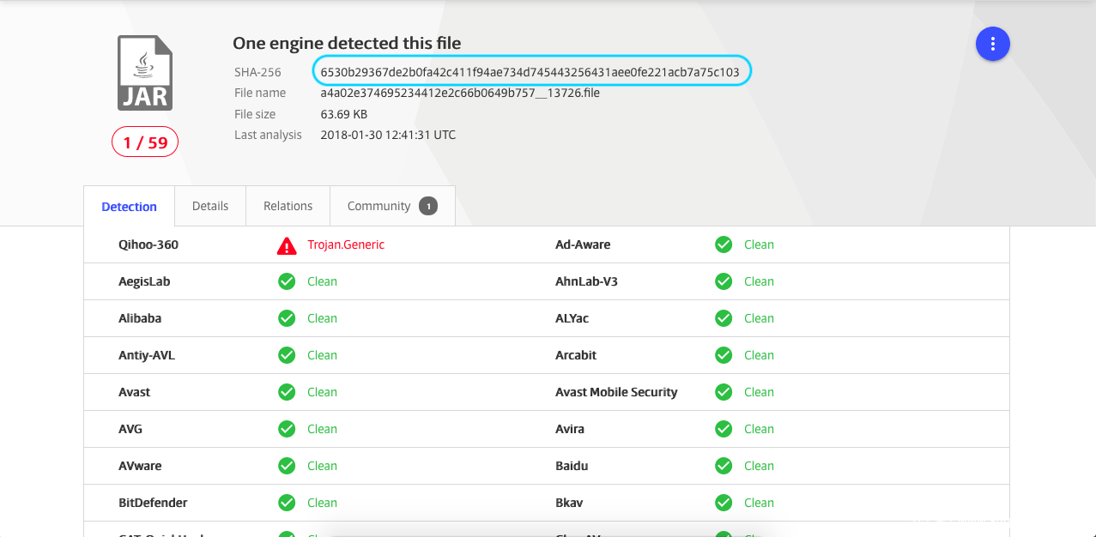This screenshot has height=537, width=1096.
Task: Click the green check icon for Baidu
Action: pos(724,466)
